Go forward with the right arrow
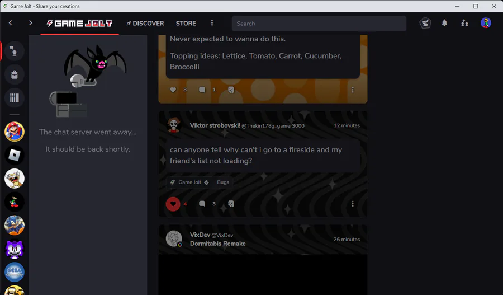This screenshot has height=295, width=503. point(31,23)
